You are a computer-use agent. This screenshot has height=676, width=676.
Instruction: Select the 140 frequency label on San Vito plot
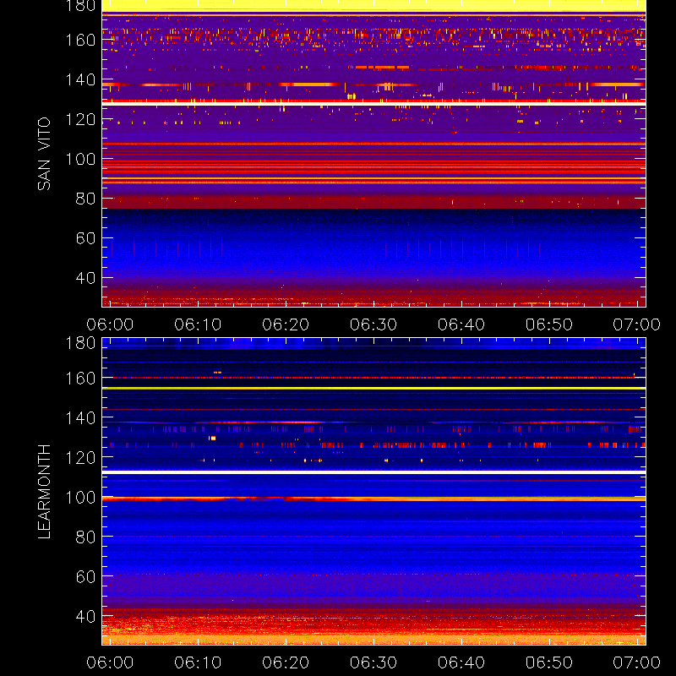pos(80,79)
